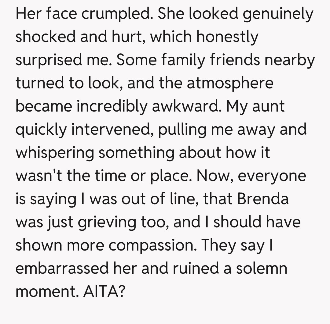Tap on the word "atmosphere"
The image size is (330, 324).
click(x=230, y=84)
